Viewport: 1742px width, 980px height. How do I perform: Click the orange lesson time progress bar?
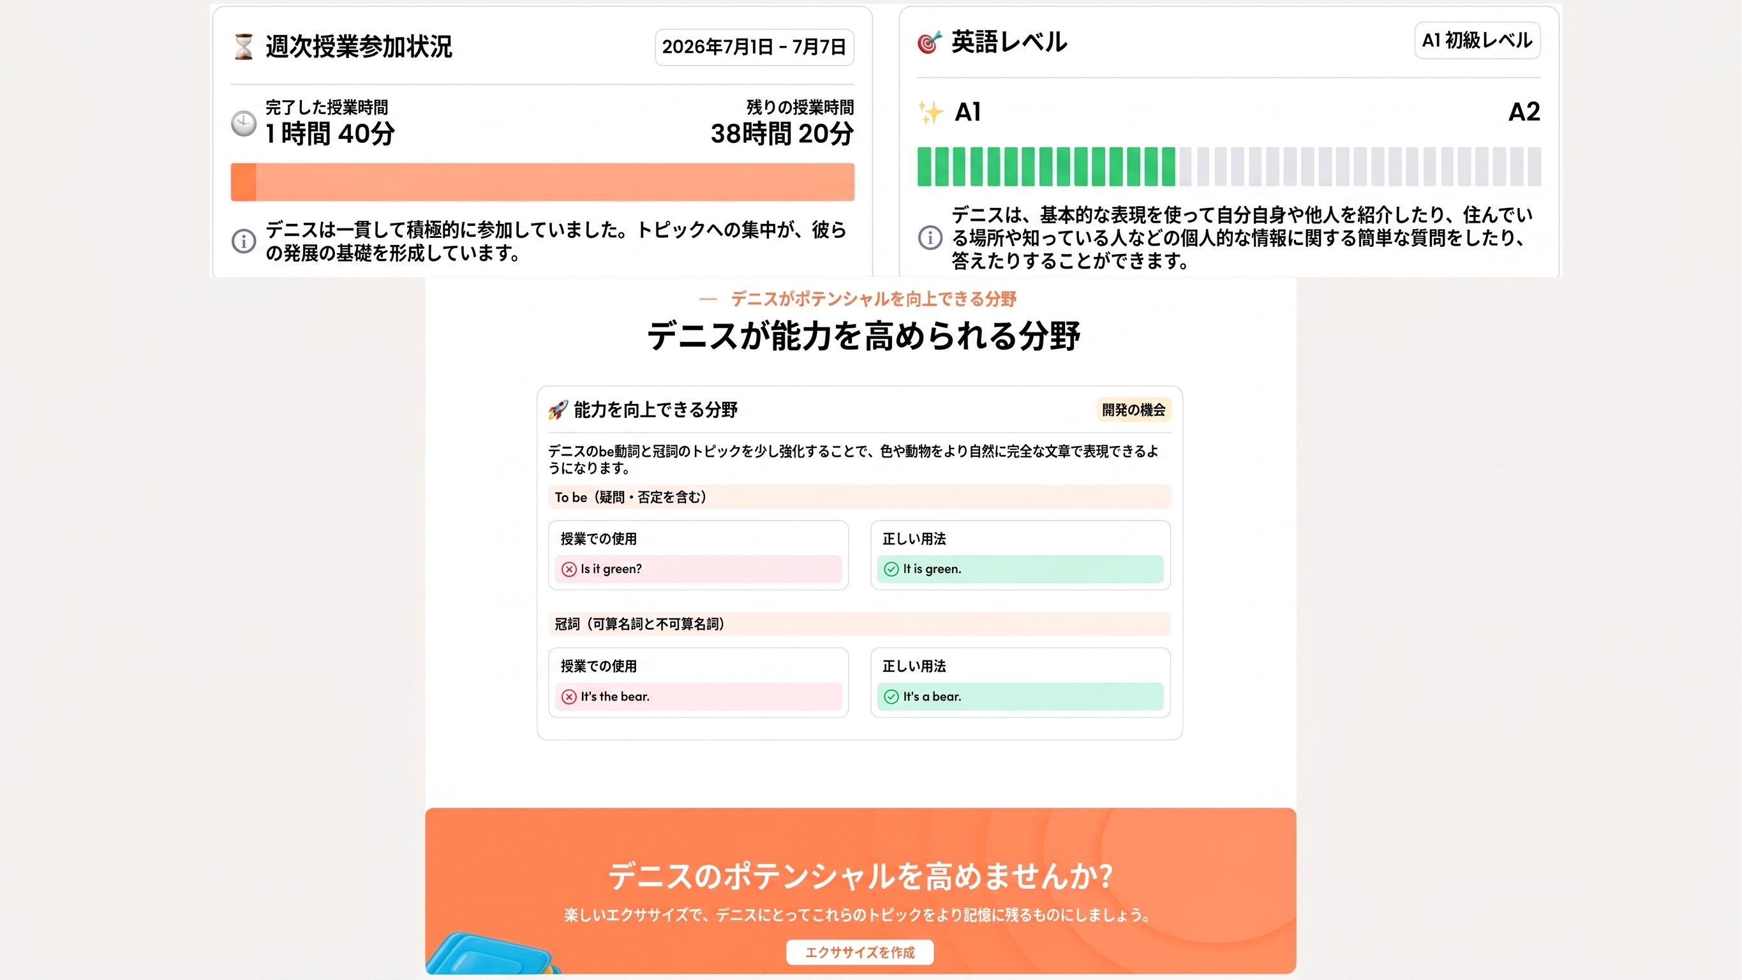[x=542, y=182]
